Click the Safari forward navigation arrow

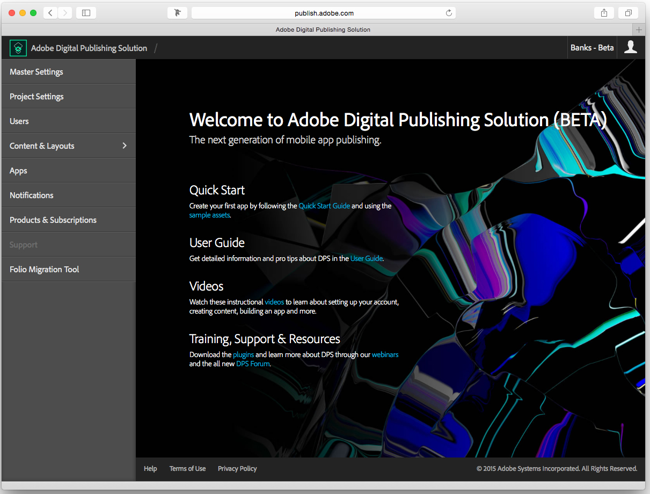coord(64,12)
